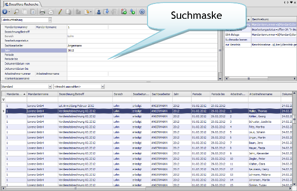Screen dimensions: 297x191
Task: Click the copy documents icon after the pencil
Action: [x=68, y=12]
